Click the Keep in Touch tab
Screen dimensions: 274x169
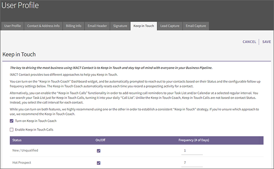[x=144, y=26]
